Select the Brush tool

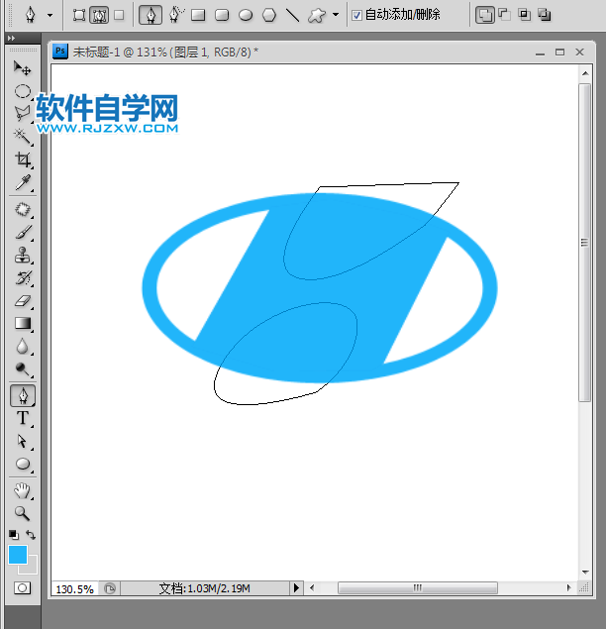(23, 232)
